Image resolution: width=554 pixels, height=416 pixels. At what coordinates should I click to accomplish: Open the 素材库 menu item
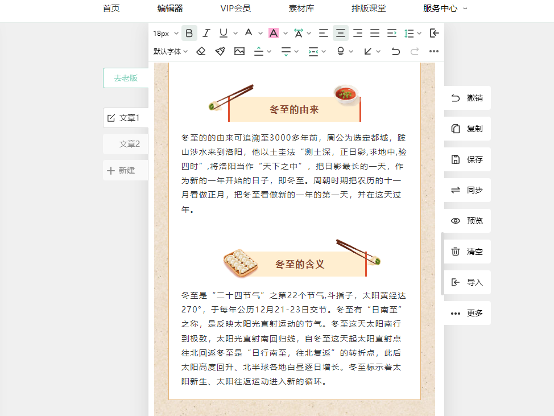tap(301, 9)
